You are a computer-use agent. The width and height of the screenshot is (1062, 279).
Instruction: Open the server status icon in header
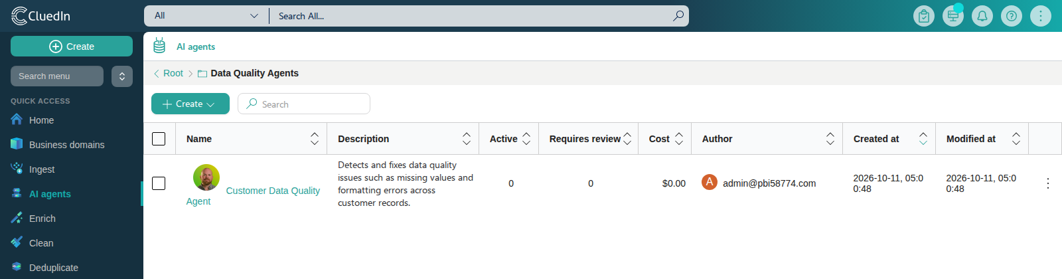[953, 16]
